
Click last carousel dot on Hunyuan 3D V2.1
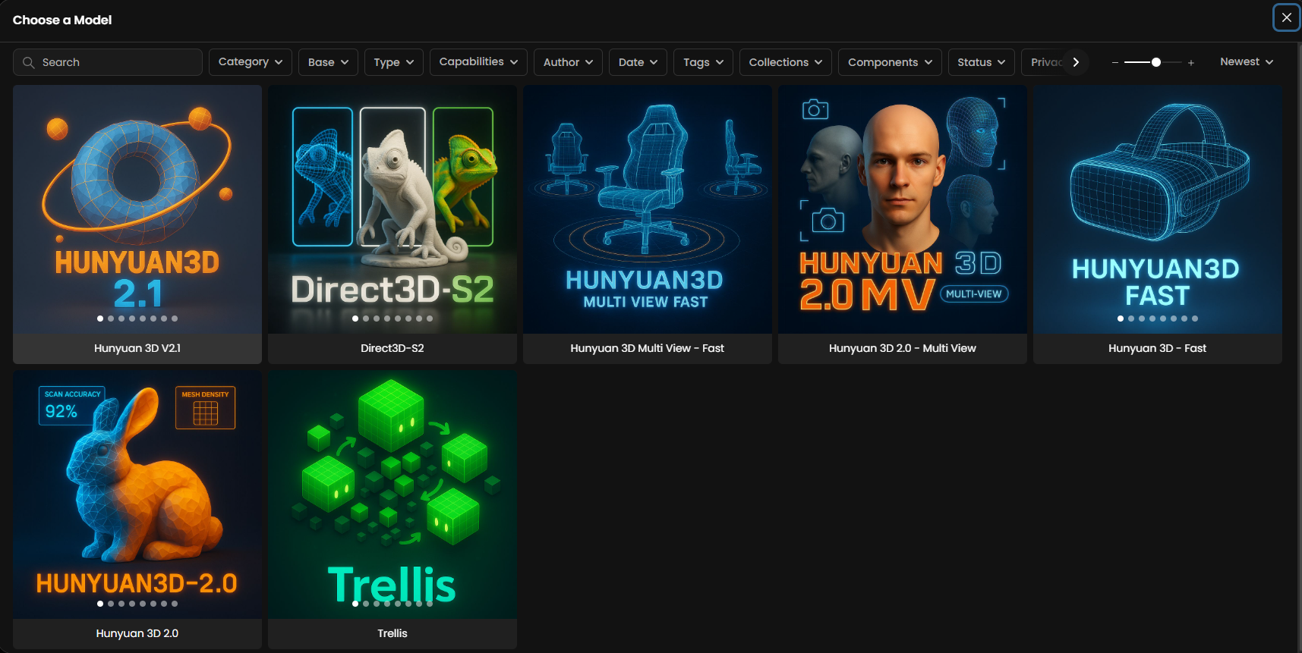[x=175, y=319]
